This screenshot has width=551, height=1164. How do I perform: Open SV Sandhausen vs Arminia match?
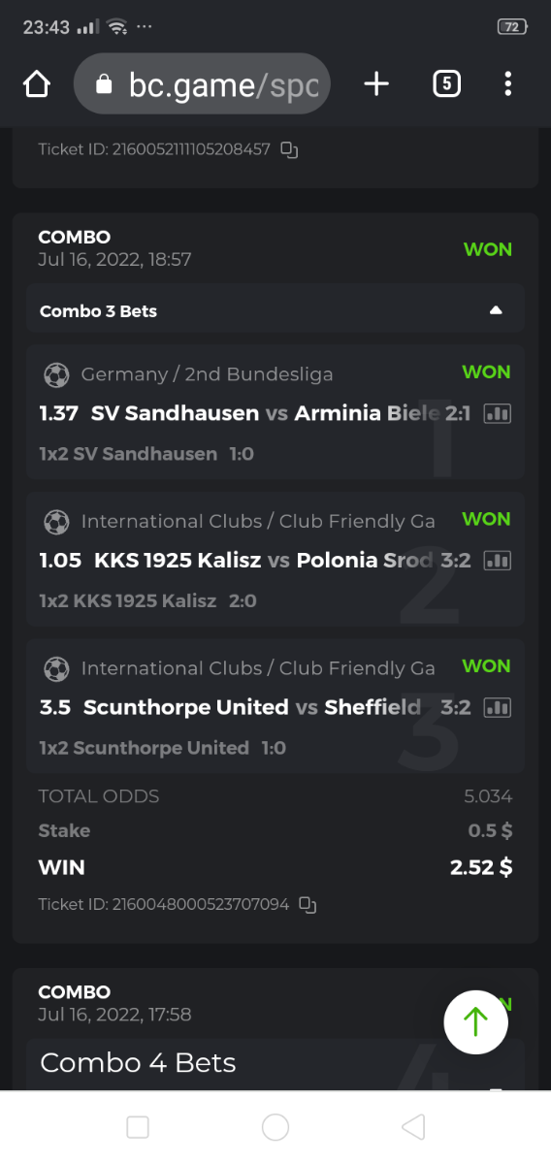pyautogui.click(x=255, y=413)
